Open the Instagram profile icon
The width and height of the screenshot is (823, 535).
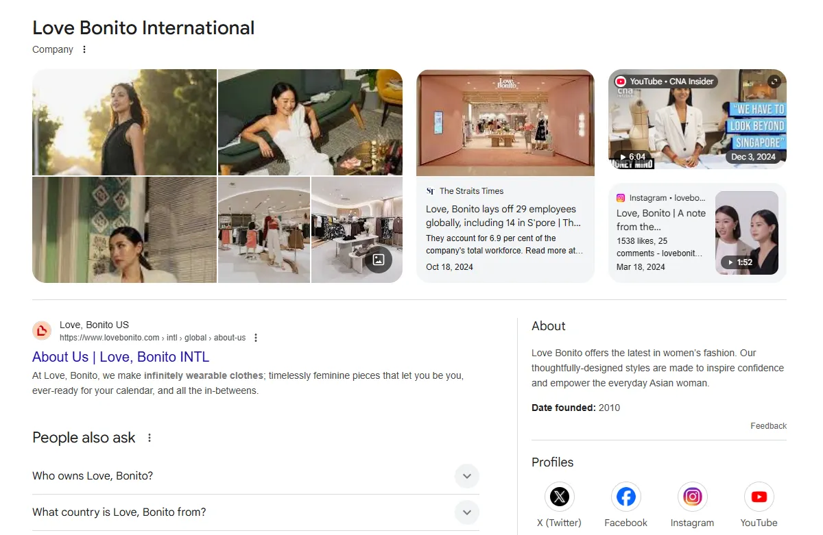(x=692, y=497)
